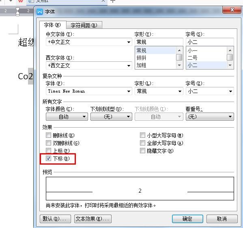Close the 字体 dialog with X
243x228 pixels.
232,10
